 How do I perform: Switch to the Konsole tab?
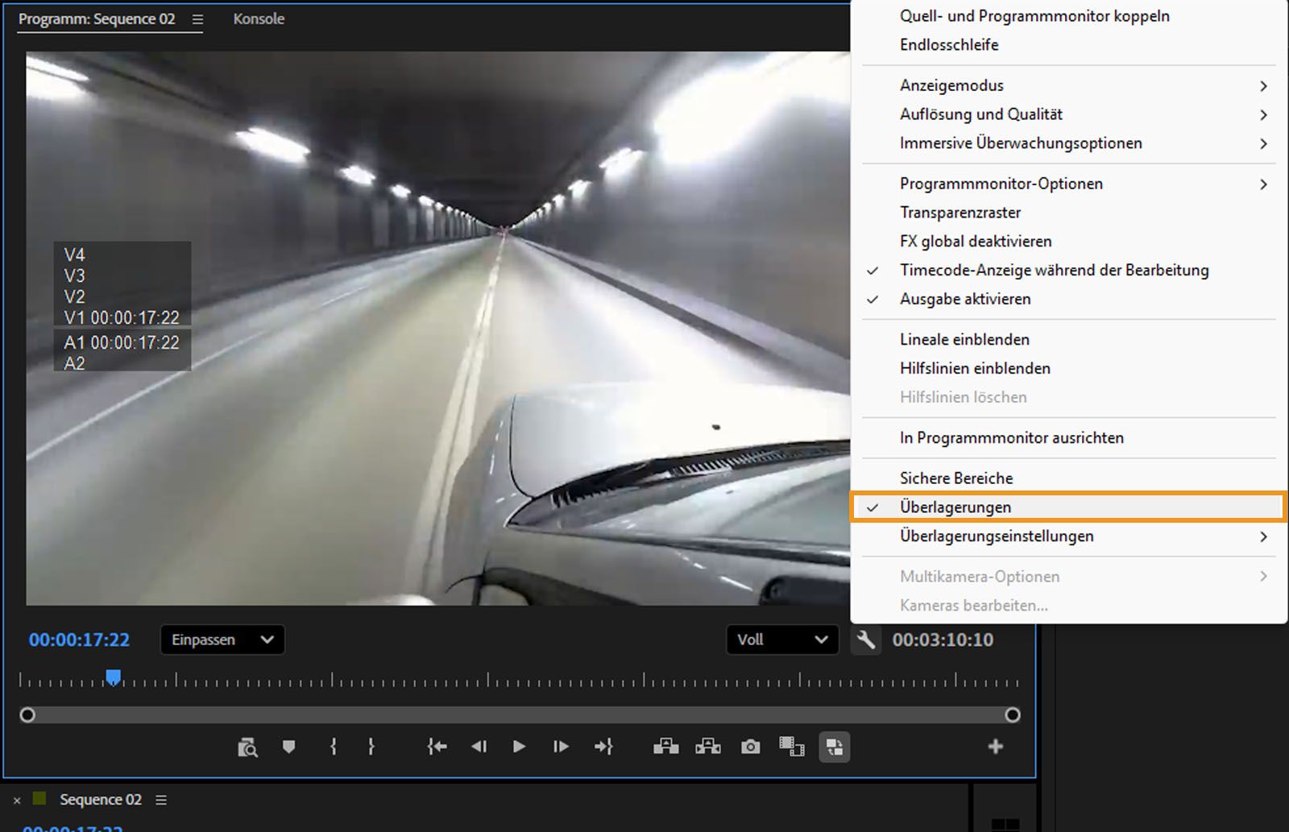pos(259,19)
